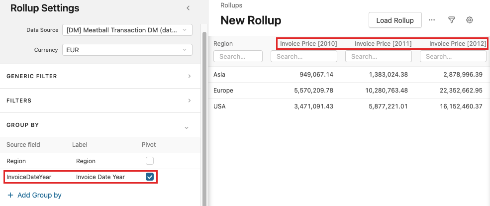490x206 pixels.
Task: Click the Invoice Price [2010] search field
Action: point(304,56)
